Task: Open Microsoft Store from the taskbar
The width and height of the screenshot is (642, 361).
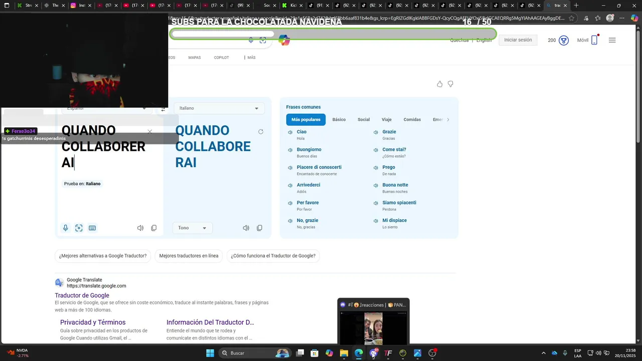Action: pyautogui.click(x=314, y=353)
